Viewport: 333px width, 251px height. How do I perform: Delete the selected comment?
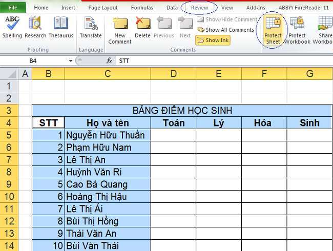coord(142,28)
